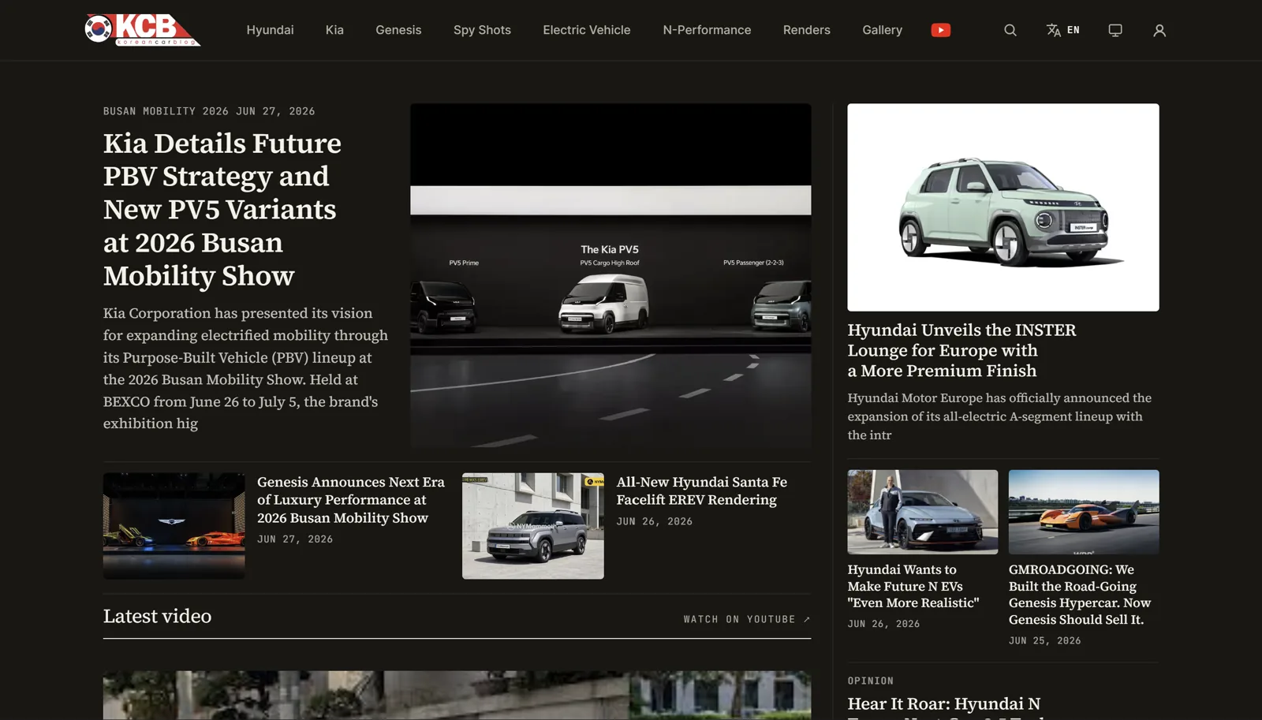
Task: Open Hyundai Unveils the INSTER Lounge article
Action: click(x=961, y=350)
